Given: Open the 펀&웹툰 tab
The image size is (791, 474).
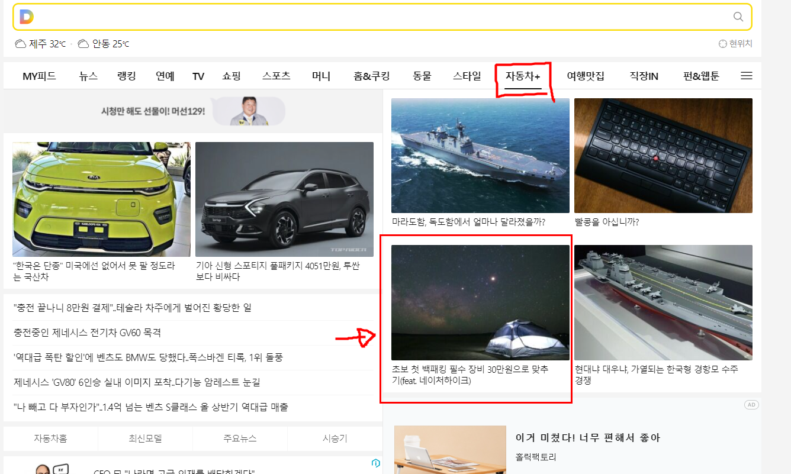Looking at the screenshot, I should tap(701, 76).
